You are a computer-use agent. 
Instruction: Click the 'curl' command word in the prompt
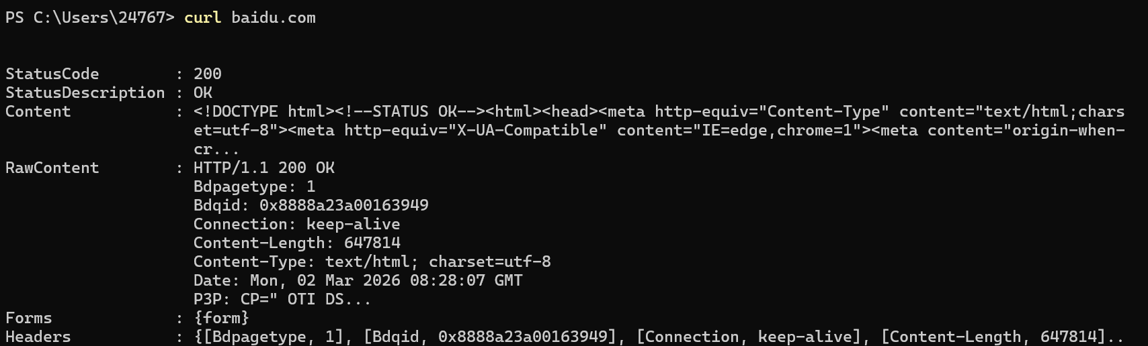coord(202,17)
